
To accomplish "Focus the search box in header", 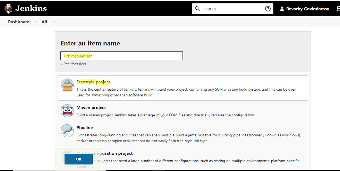I will pos(232,9).
